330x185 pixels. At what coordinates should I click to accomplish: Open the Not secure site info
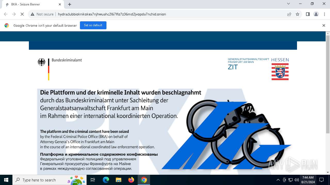pyautogui.click(x=42, y=14)
